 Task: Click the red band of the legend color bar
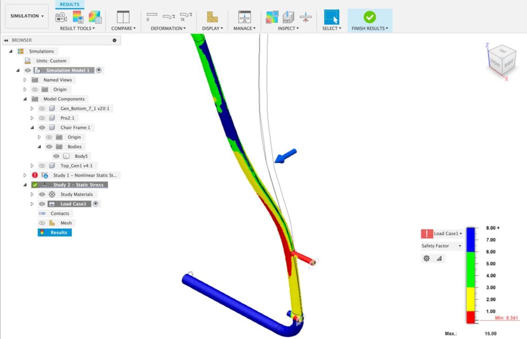tap(469, 315)
